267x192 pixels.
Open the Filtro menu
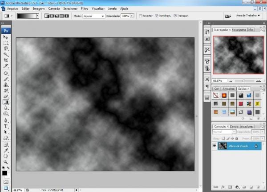[85, 8]
